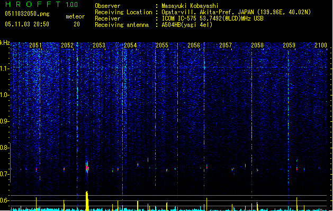The height and width of the screenshot is (211, 333).
Task: Click the date 05.11.03 20:50
Action: [27, 24]
